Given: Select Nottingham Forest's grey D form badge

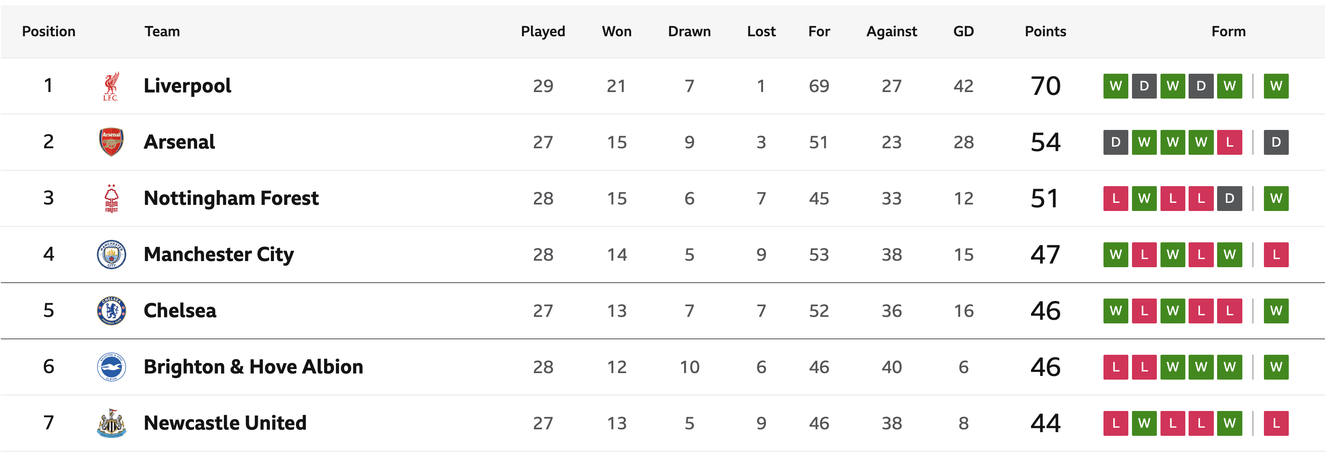Looking at the screenshot, I should 1229,198.
